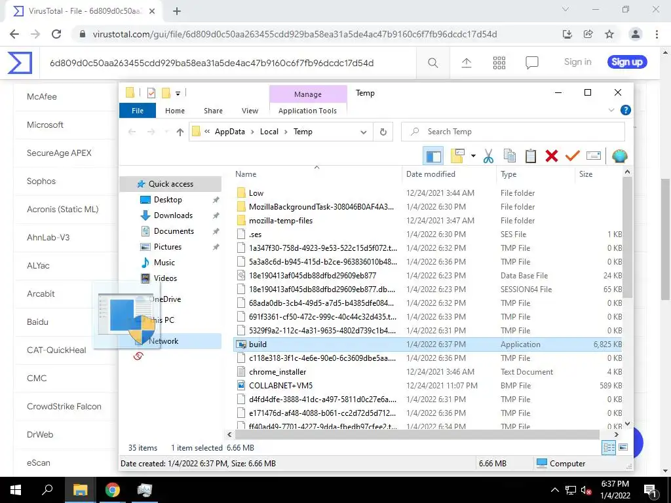Click AppData in the address breadcrumb
This screenshot has width=671, height=503.
230,132
